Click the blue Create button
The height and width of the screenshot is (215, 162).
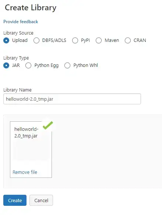click(x=15, y=200)
